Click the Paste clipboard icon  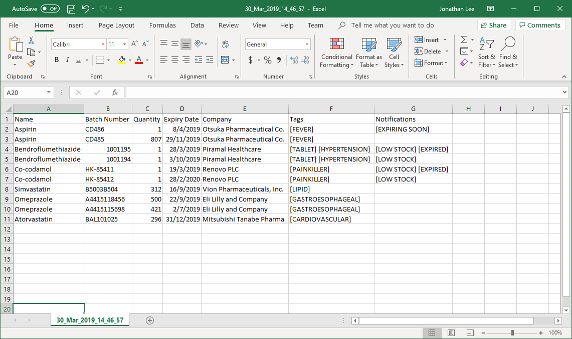point(15,44)
